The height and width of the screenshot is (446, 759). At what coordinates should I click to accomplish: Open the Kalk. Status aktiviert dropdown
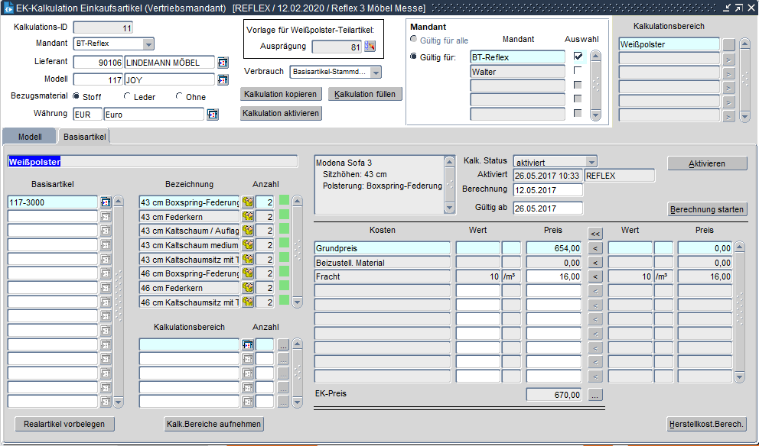590,162
